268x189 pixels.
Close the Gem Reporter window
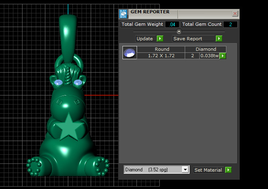235,13
